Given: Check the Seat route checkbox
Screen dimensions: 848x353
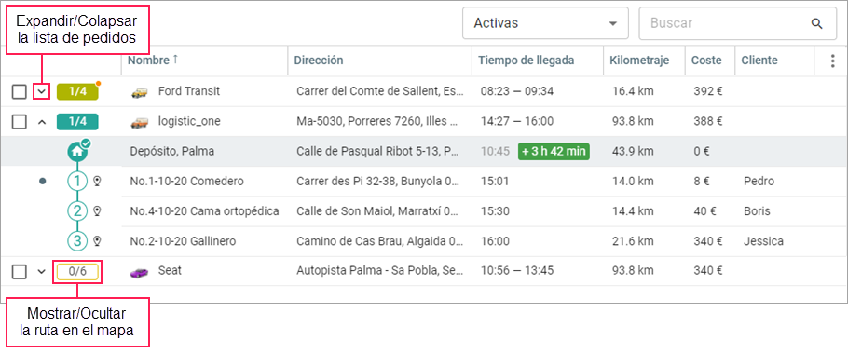Looking at the screenshot, I should click(x=20, y=272).
